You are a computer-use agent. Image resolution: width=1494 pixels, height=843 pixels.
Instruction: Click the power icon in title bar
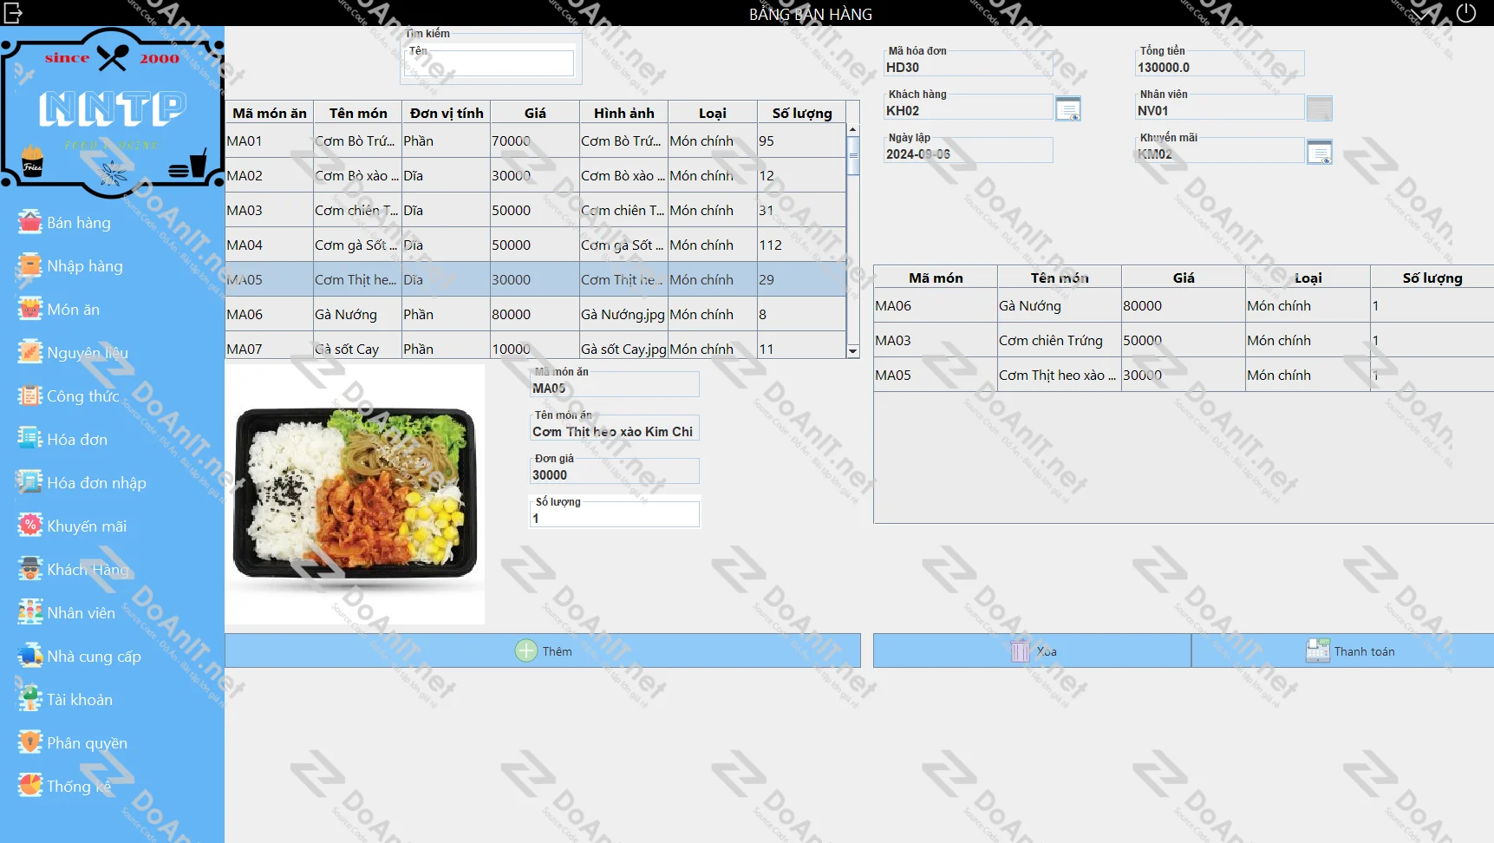[1465, 13]
